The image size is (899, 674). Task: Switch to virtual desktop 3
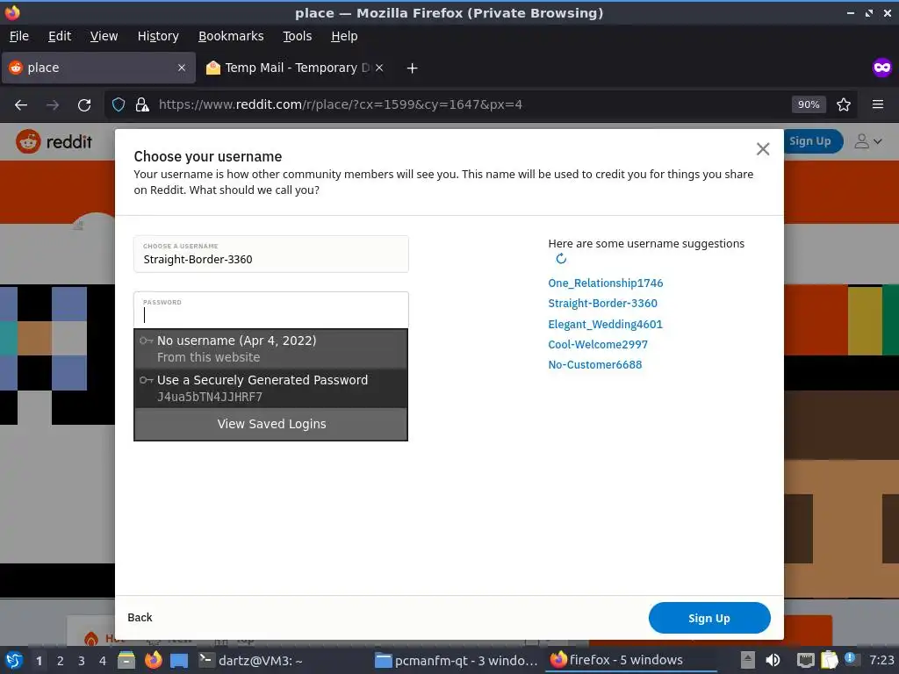[82, 661]
